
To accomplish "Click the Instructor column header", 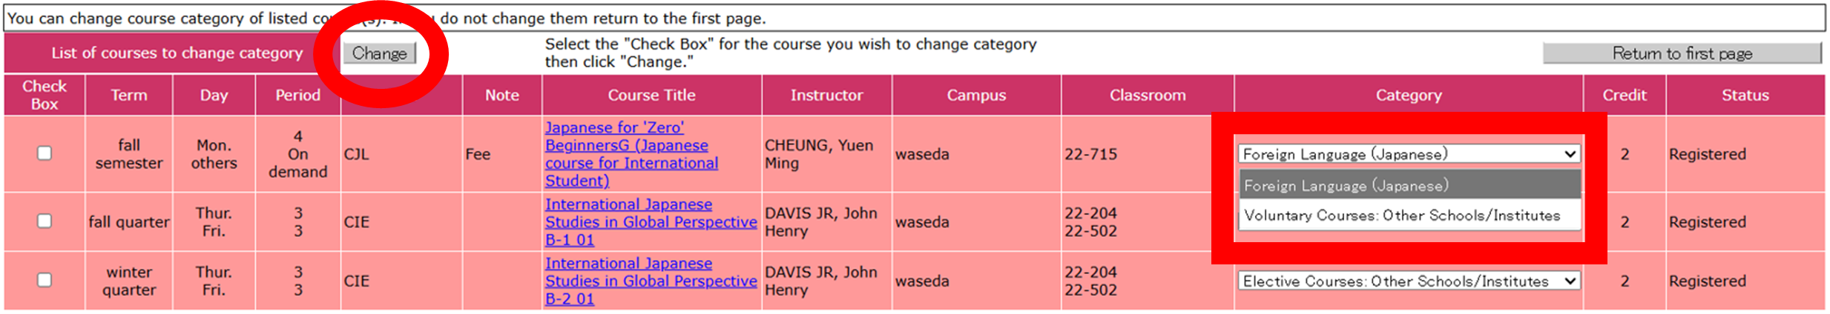I will click(x=826, y=95).
